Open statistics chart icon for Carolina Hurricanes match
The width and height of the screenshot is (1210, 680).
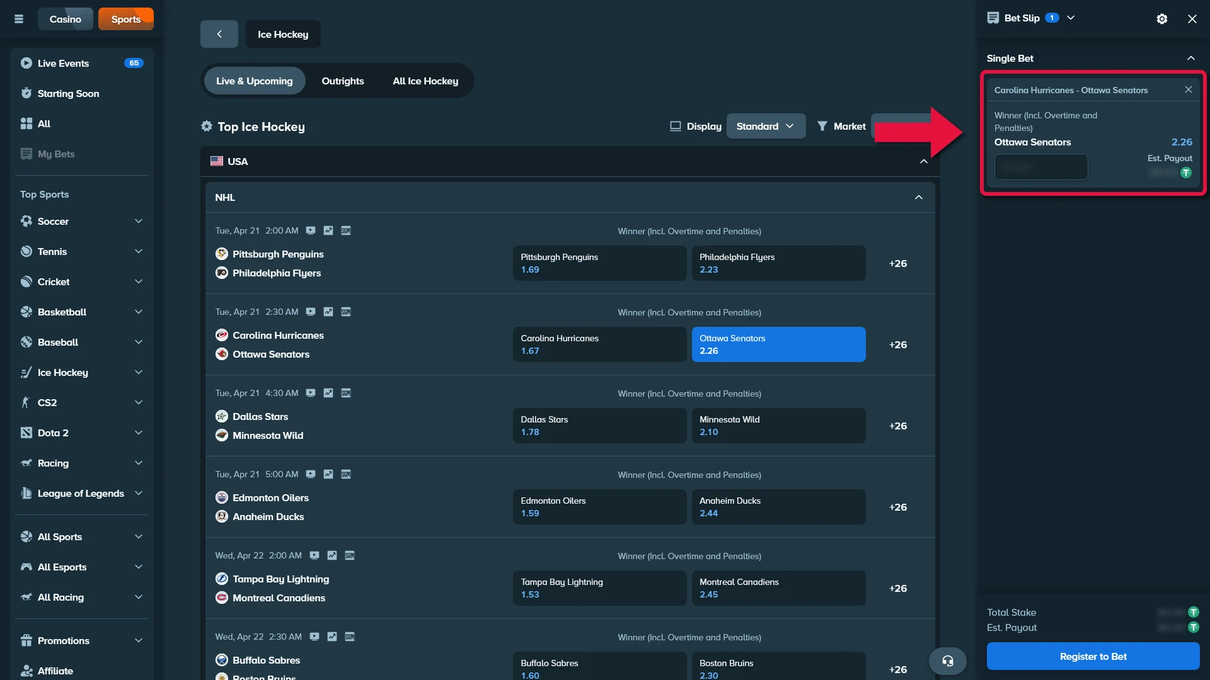(x=328, y=312)
